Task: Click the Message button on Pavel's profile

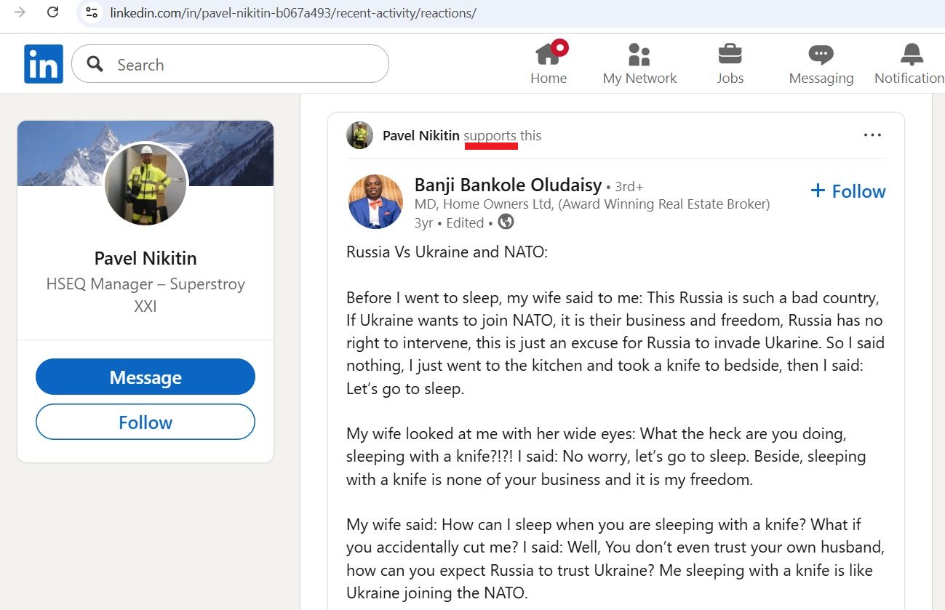Action: [145, 377]
